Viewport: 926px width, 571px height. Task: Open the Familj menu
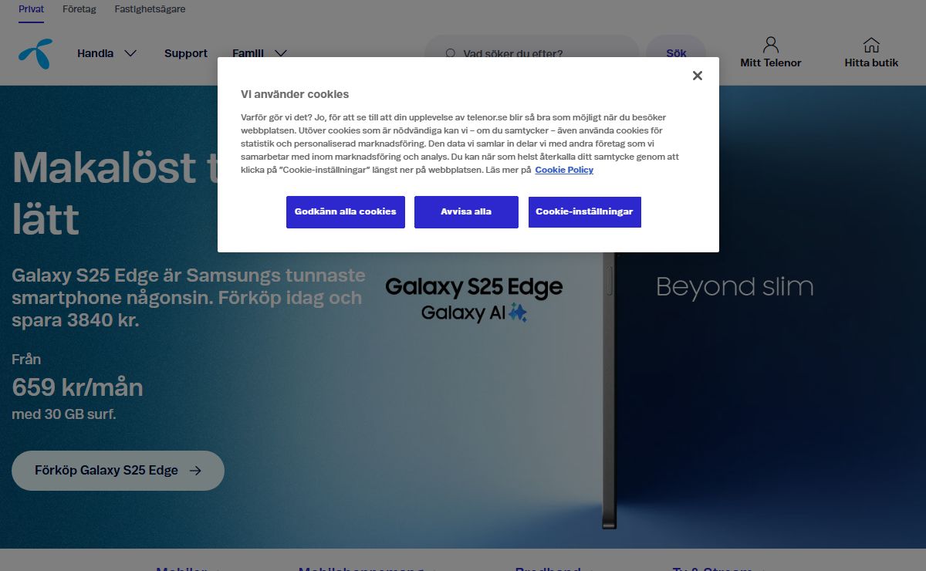click(x=248, y=53)
